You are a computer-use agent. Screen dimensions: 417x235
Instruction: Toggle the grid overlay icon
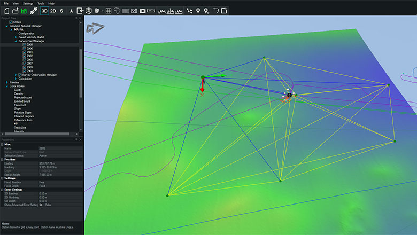109,11
